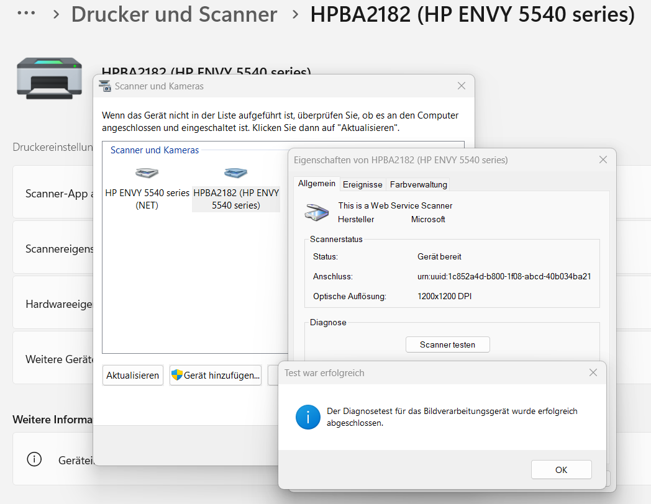Open the Hardwareeigenschaften settings row
651x504 pixels.
(53, 302)
